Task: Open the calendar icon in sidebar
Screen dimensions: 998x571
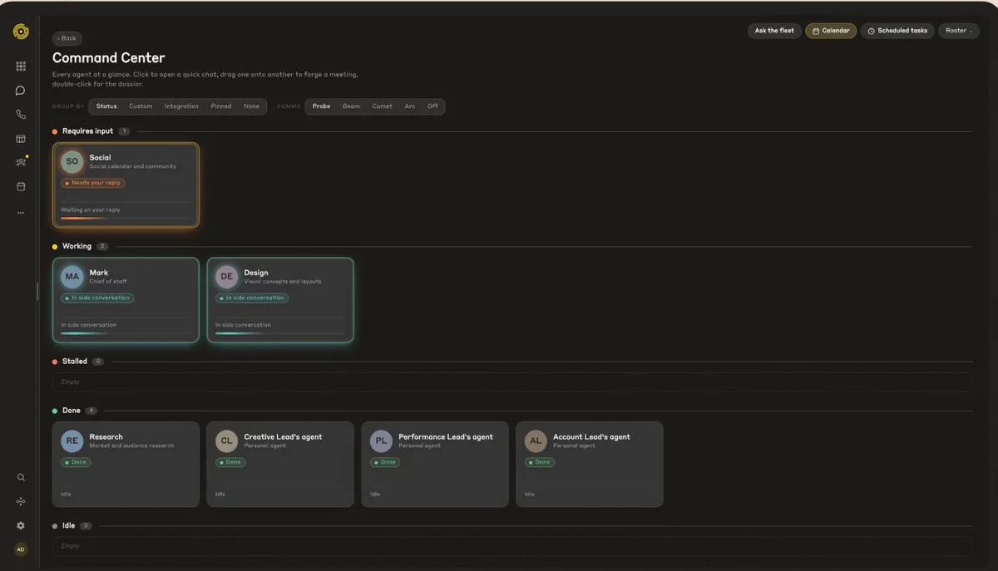Action: [21, 186]
